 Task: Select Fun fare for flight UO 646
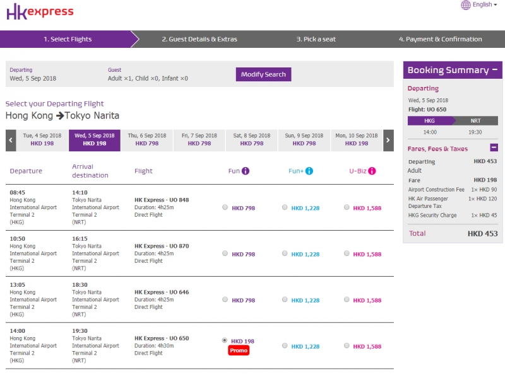click(225, 299)
